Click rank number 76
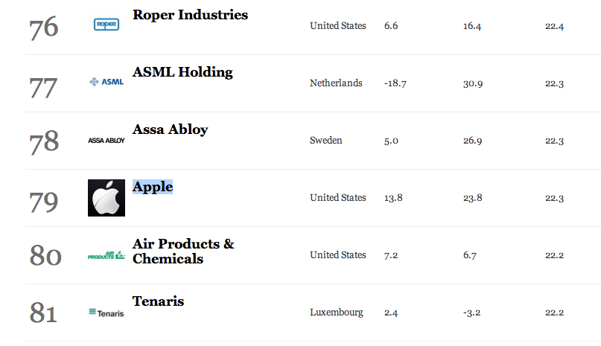Image resolution: width=601 pixels, height=346 pixels. [44, 28]
